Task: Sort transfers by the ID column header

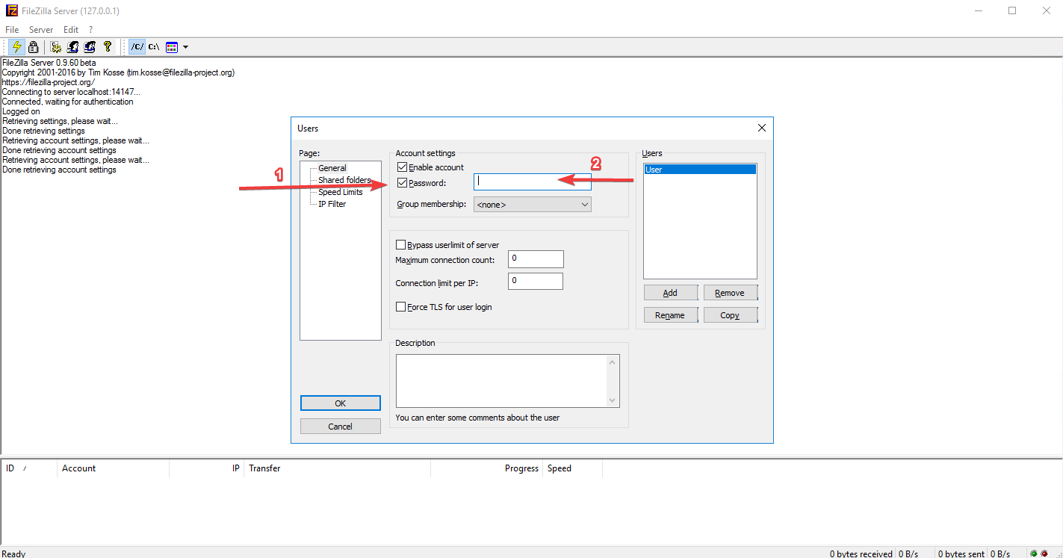Action: pyautogui.click(x=29, y=468)
